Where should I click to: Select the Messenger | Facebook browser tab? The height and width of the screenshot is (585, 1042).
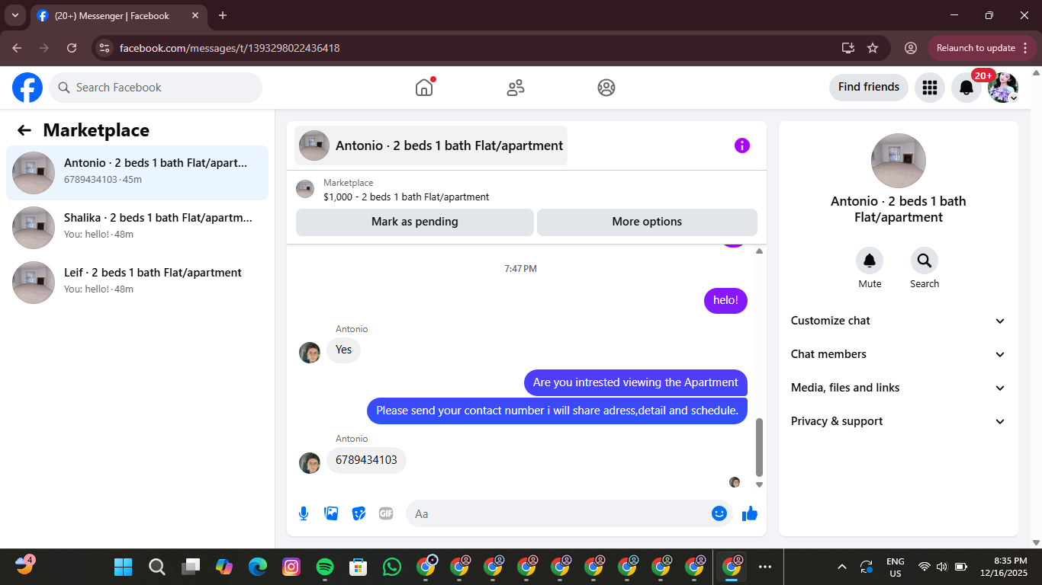(118, 15)
